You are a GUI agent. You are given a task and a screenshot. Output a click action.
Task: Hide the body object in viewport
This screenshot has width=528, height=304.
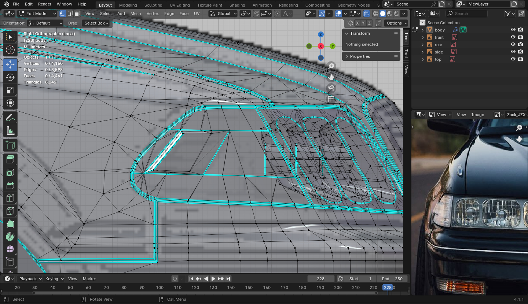[513, 30]
